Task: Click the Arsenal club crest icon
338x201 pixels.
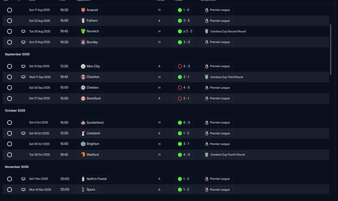Action: [x=83, y=10]
